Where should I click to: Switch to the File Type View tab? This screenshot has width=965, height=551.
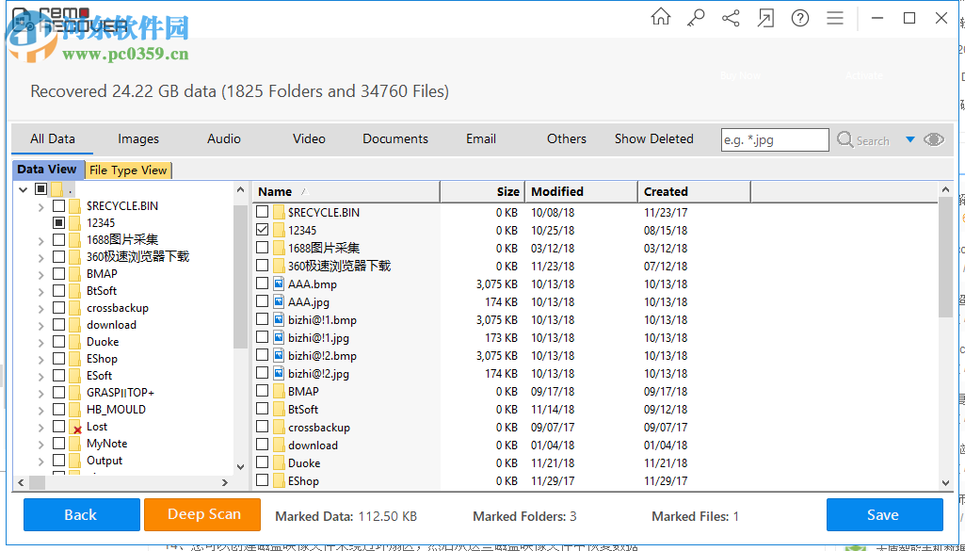pyautogui.click(x=128, y=170)
